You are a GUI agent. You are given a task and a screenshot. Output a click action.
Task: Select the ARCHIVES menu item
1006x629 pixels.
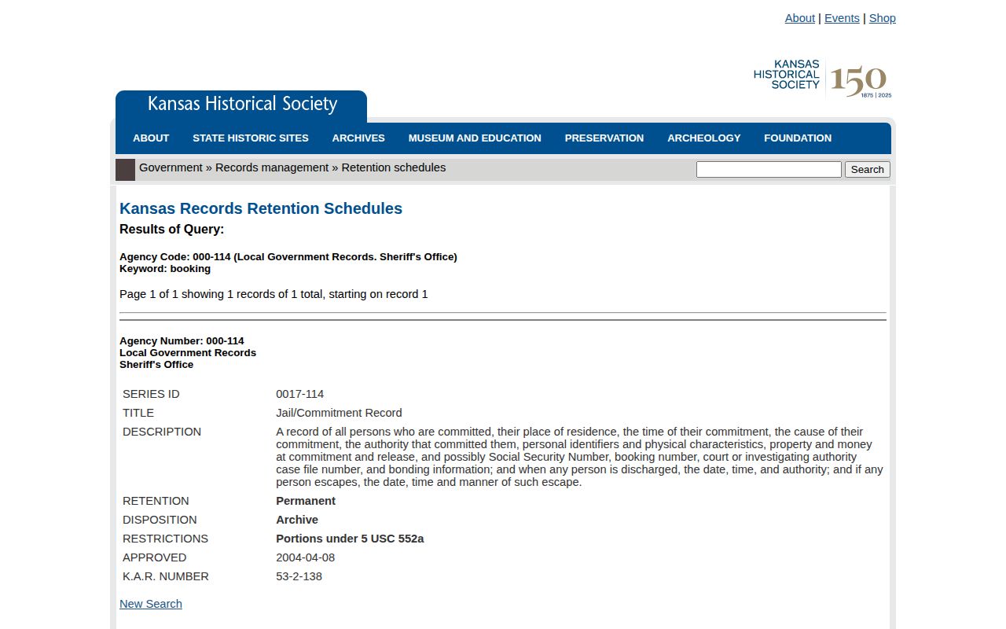pyautogui.click(x=358, y=138)
